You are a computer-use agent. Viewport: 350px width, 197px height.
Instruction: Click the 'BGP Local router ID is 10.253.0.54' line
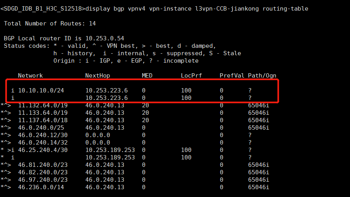64,38
